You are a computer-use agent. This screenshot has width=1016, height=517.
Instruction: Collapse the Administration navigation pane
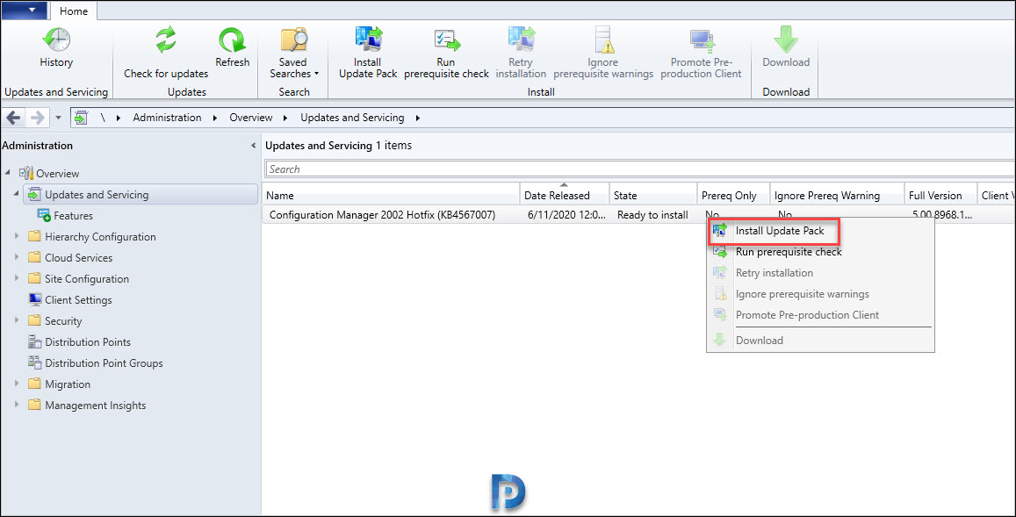pos(254,146)
